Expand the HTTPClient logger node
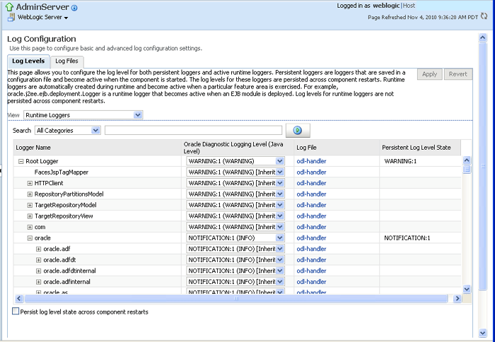 click(30, 183)
